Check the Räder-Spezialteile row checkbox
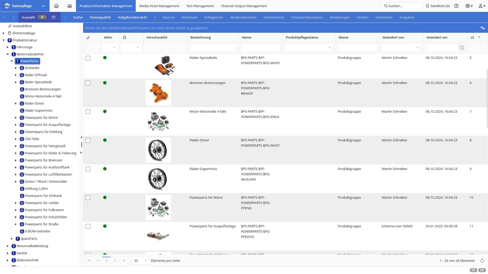This screenshot has width=488, height=274. (88, 58)
